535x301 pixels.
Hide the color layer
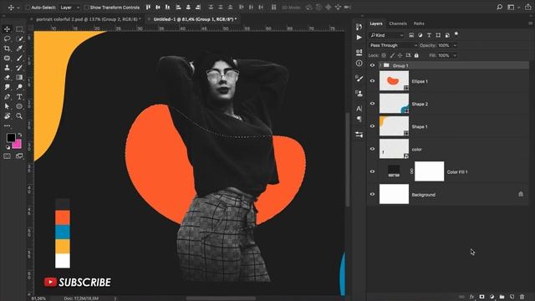(x=372, y=149)
